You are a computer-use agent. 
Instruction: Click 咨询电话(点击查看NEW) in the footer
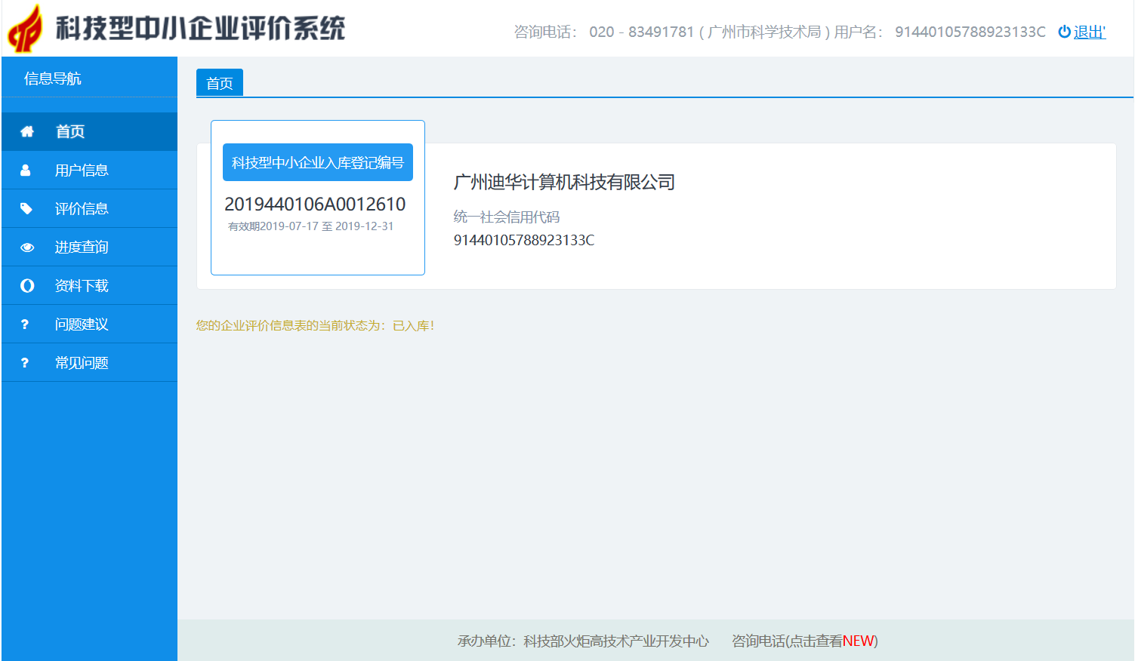coord(805,641)
